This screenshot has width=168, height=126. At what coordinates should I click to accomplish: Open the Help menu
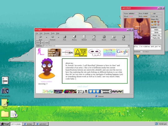click(x=58, y=33)
